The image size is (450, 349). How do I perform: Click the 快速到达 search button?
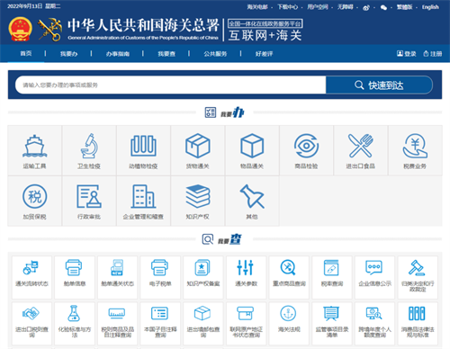pyautogui.click(x=379, y=85)
